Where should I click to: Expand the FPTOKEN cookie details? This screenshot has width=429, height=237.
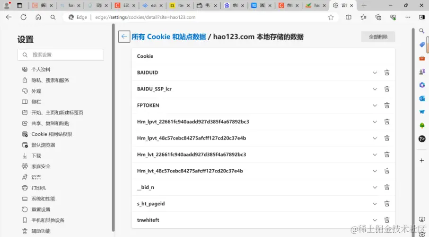[x=375, y=106]
